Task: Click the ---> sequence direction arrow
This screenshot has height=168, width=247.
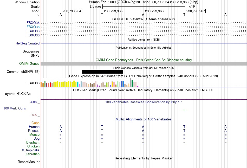Action: (37, 15)
